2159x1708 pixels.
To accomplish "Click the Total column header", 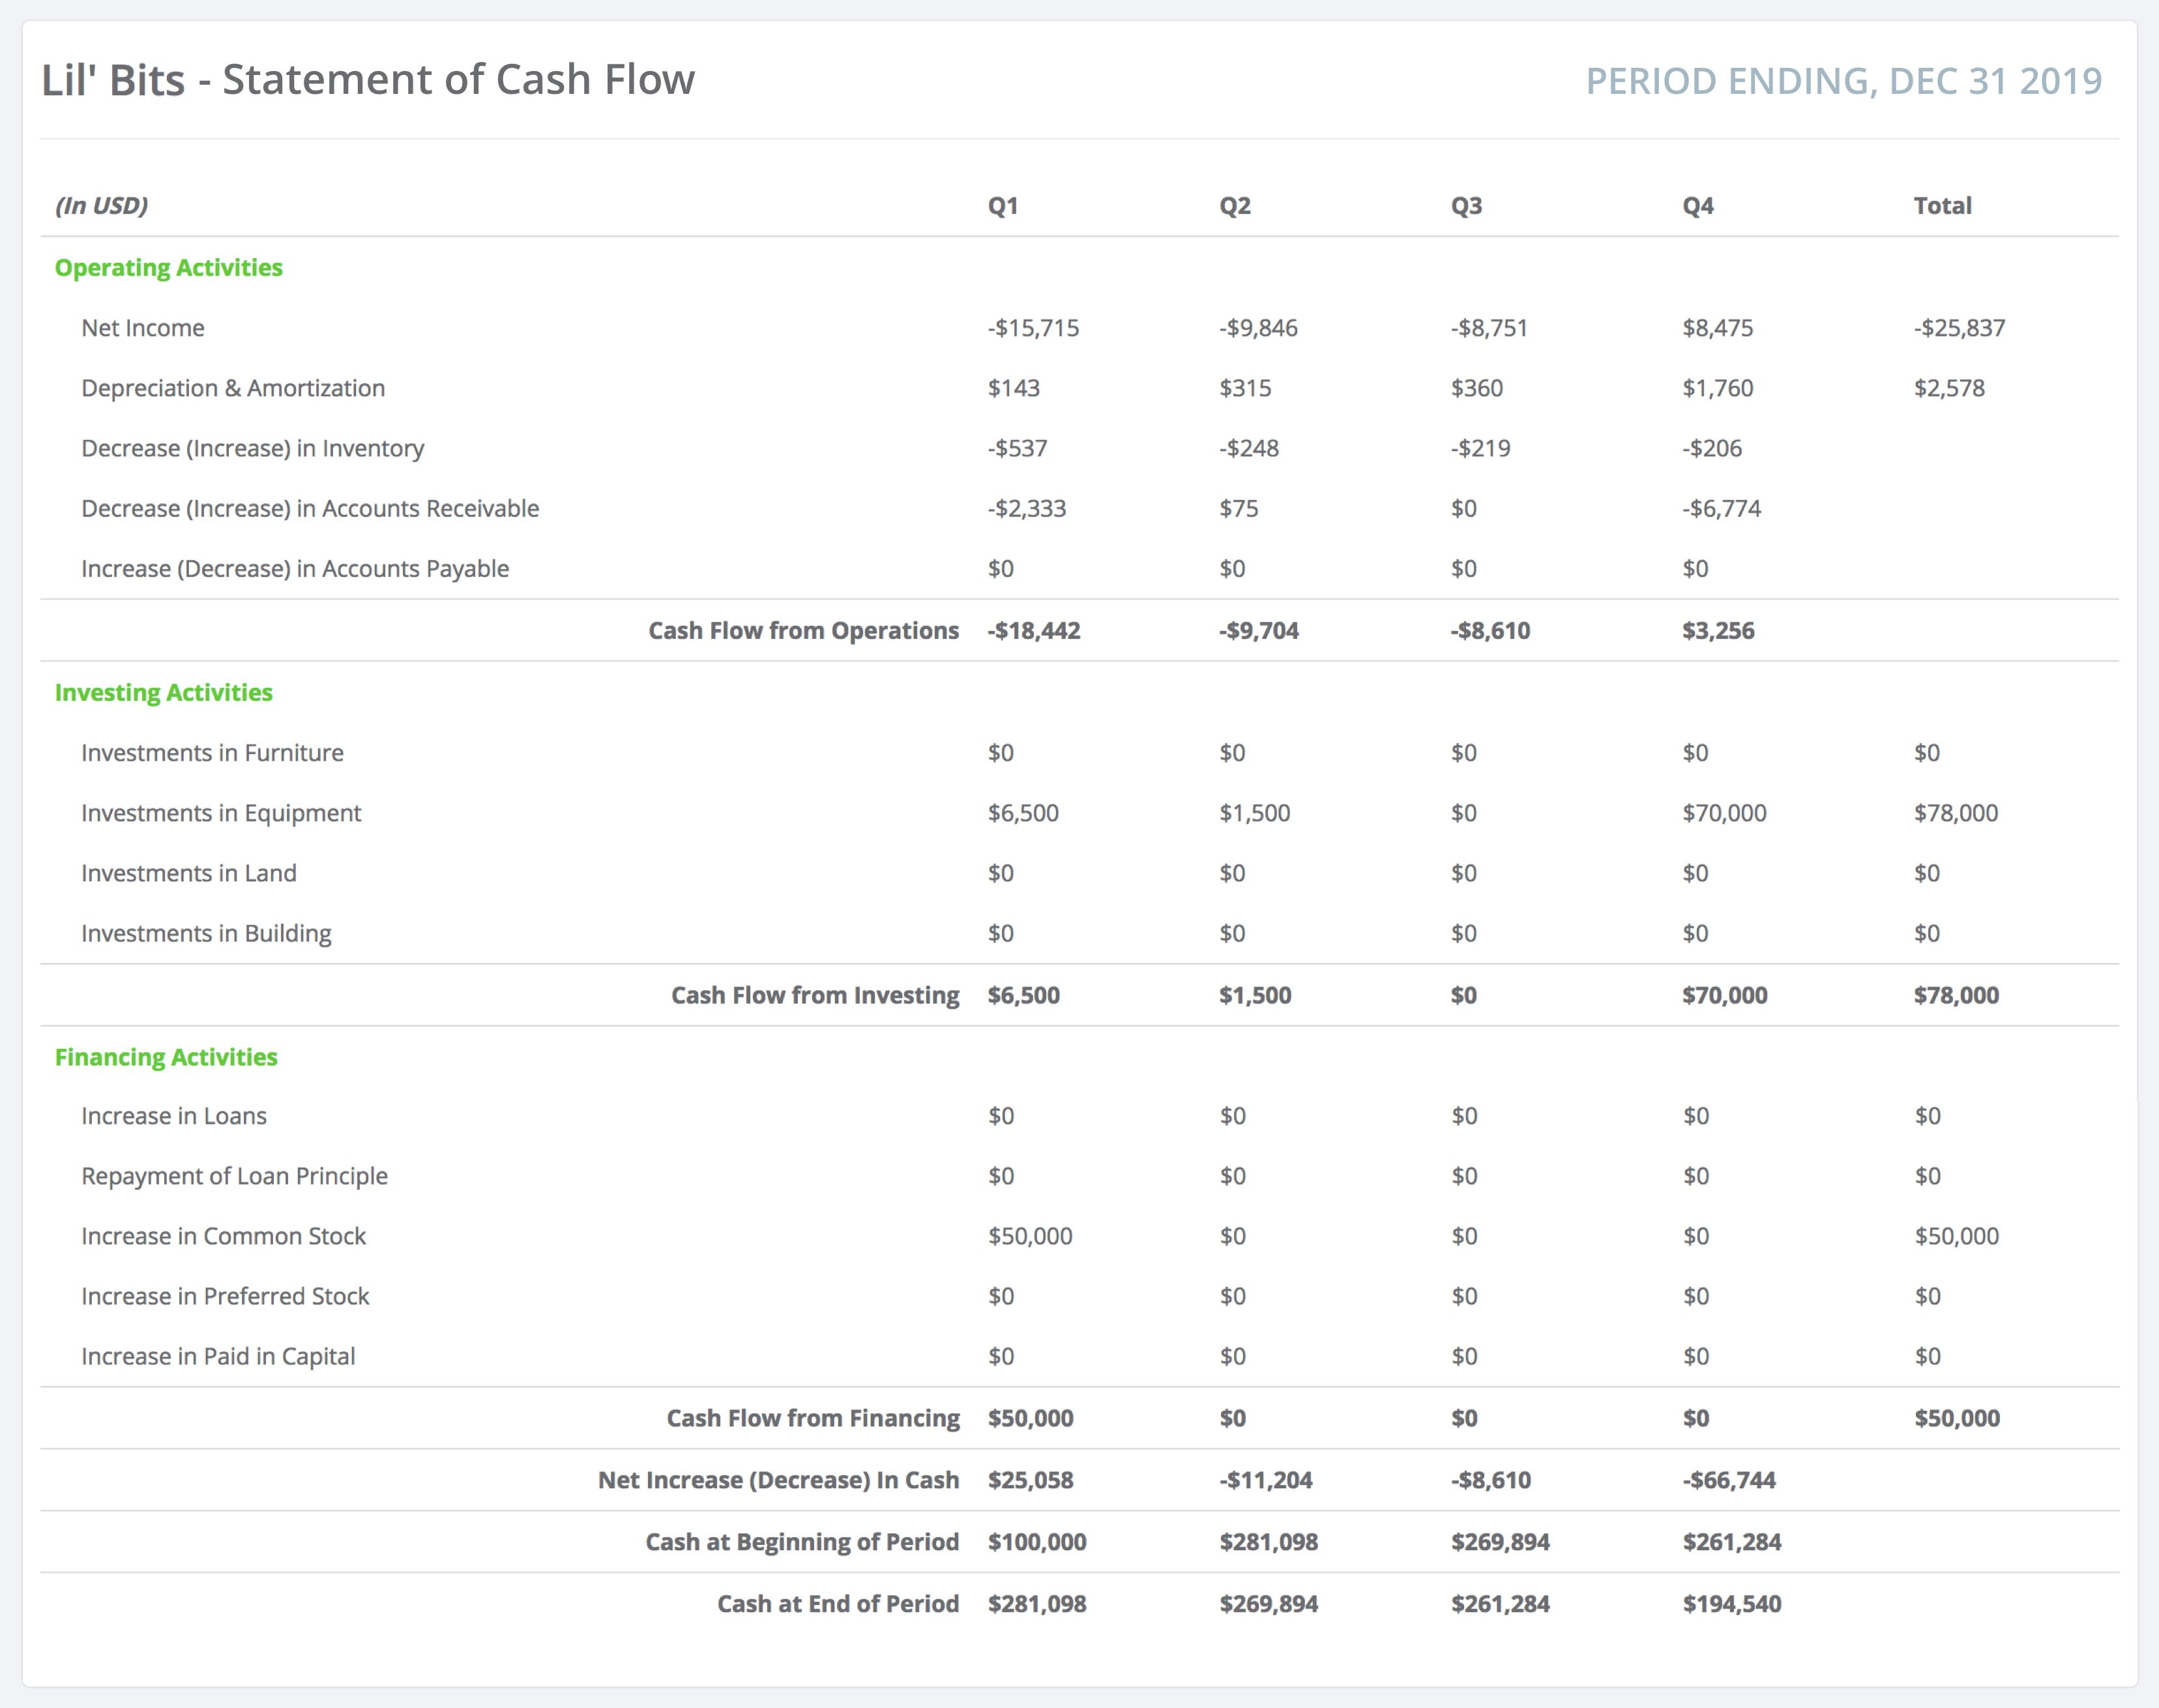I will pyautogui.click(x=1942, y=206).
